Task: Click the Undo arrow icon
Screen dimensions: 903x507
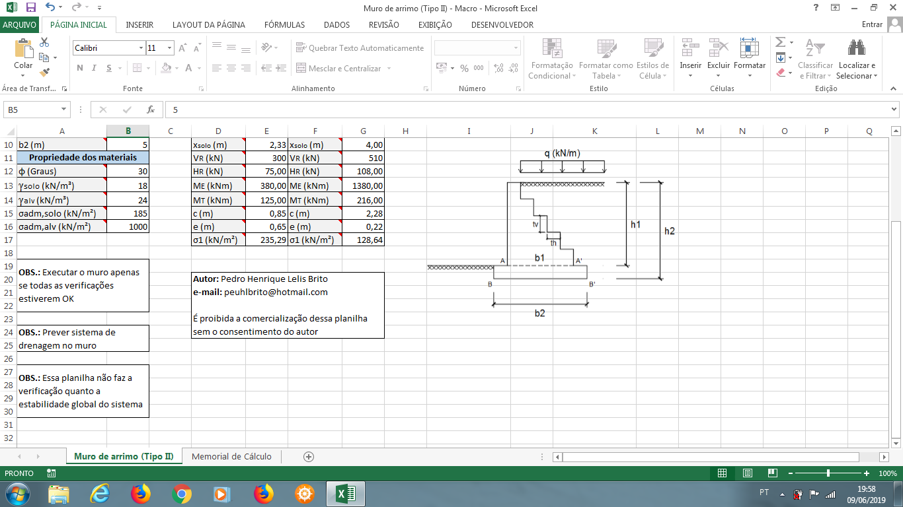Action: [50, 8]
